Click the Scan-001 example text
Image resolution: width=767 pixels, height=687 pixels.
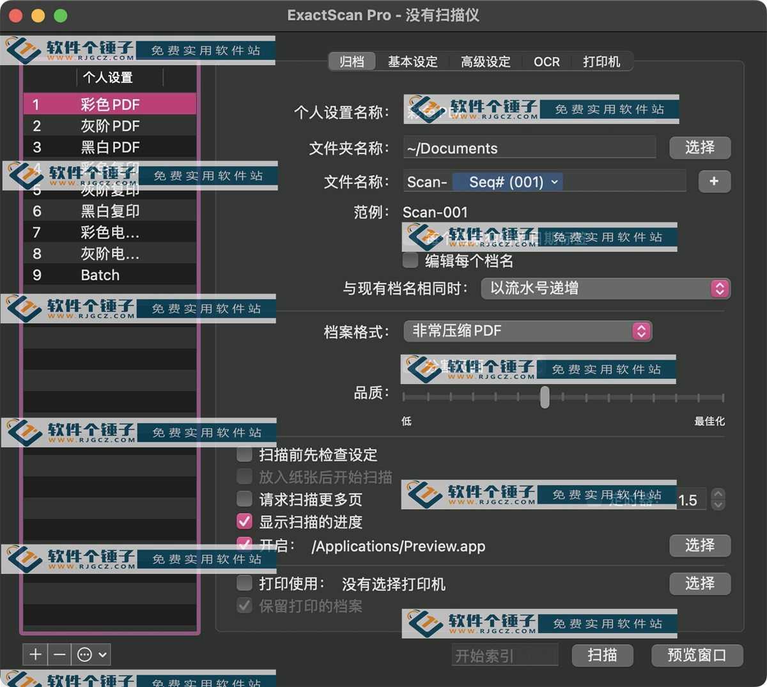click(x=435, y=212)
